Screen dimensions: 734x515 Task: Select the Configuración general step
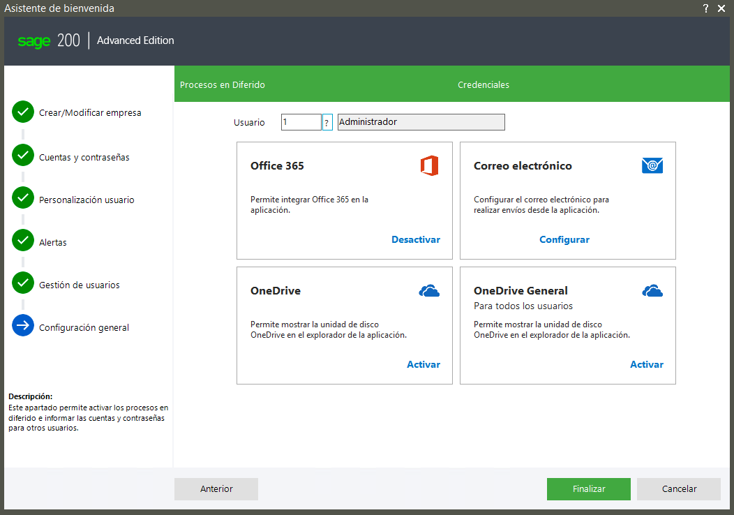(x=84, y=328)
